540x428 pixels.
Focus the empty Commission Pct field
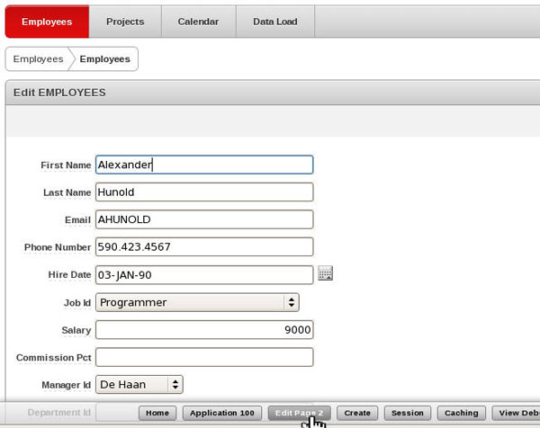tap(204, 357)
